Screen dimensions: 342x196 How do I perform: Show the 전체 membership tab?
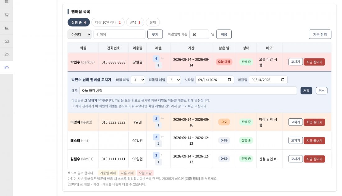[153, 22]
